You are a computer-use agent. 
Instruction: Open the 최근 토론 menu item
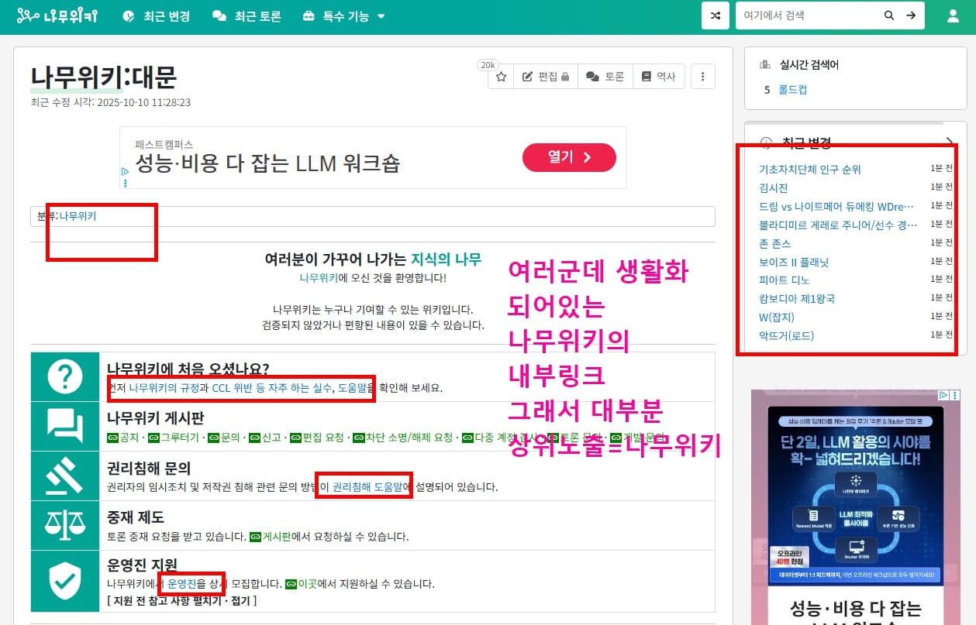point(247,16)
